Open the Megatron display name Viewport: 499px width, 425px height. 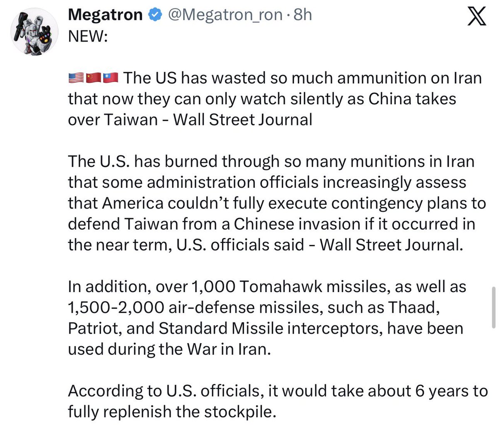105,15
